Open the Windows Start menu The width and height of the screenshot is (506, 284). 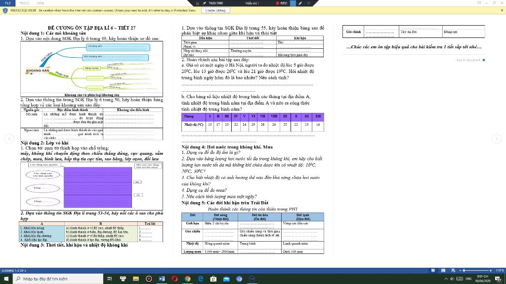pos(6,279)
